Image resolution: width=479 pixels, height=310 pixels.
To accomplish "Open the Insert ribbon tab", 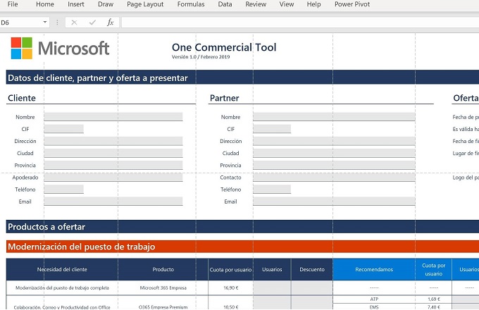I will 76,4.
